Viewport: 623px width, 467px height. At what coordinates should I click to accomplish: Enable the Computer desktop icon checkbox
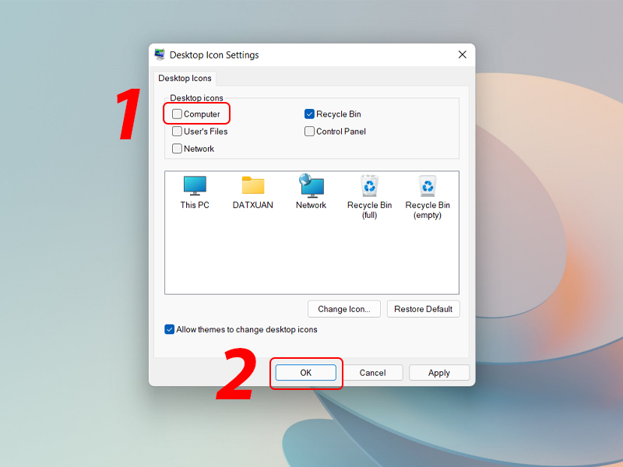(177, 114)
